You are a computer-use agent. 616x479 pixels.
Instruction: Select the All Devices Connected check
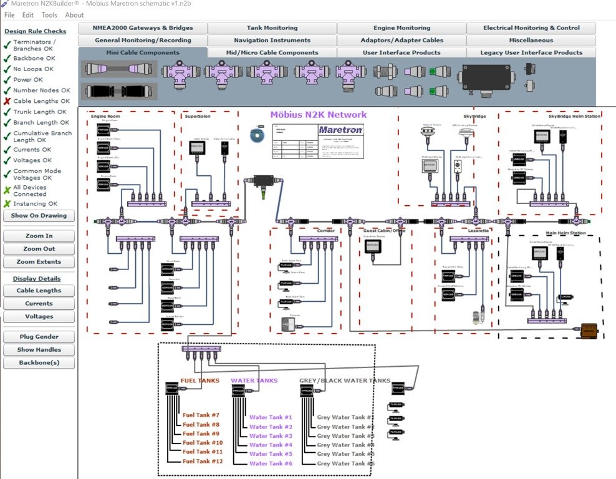[x=25, y=191]
